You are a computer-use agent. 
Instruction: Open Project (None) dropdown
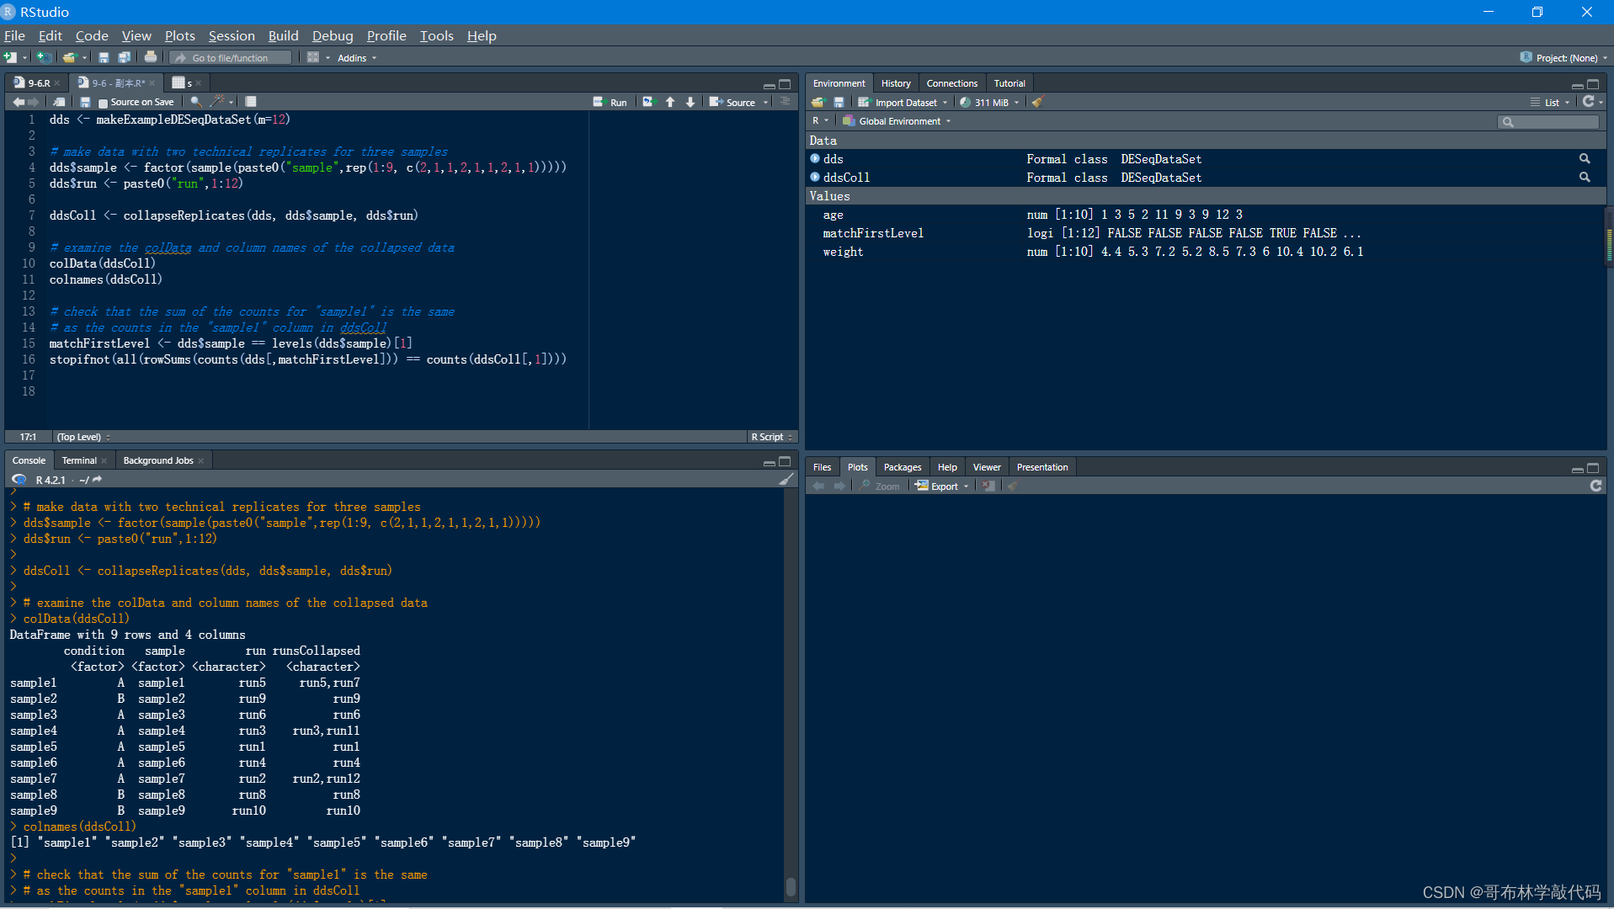(1564, 57)
